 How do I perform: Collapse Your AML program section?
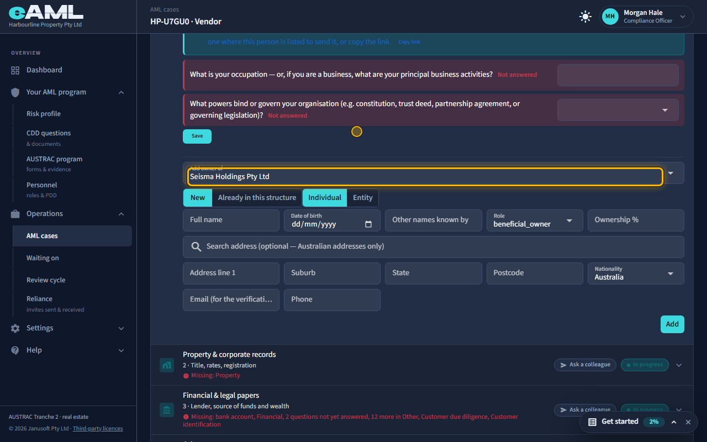tap(122, 92)
